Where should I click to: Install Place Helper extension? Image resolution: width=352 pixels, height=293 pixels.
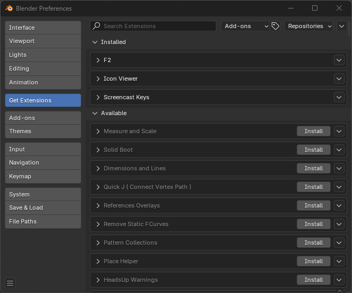pos(314,261)
